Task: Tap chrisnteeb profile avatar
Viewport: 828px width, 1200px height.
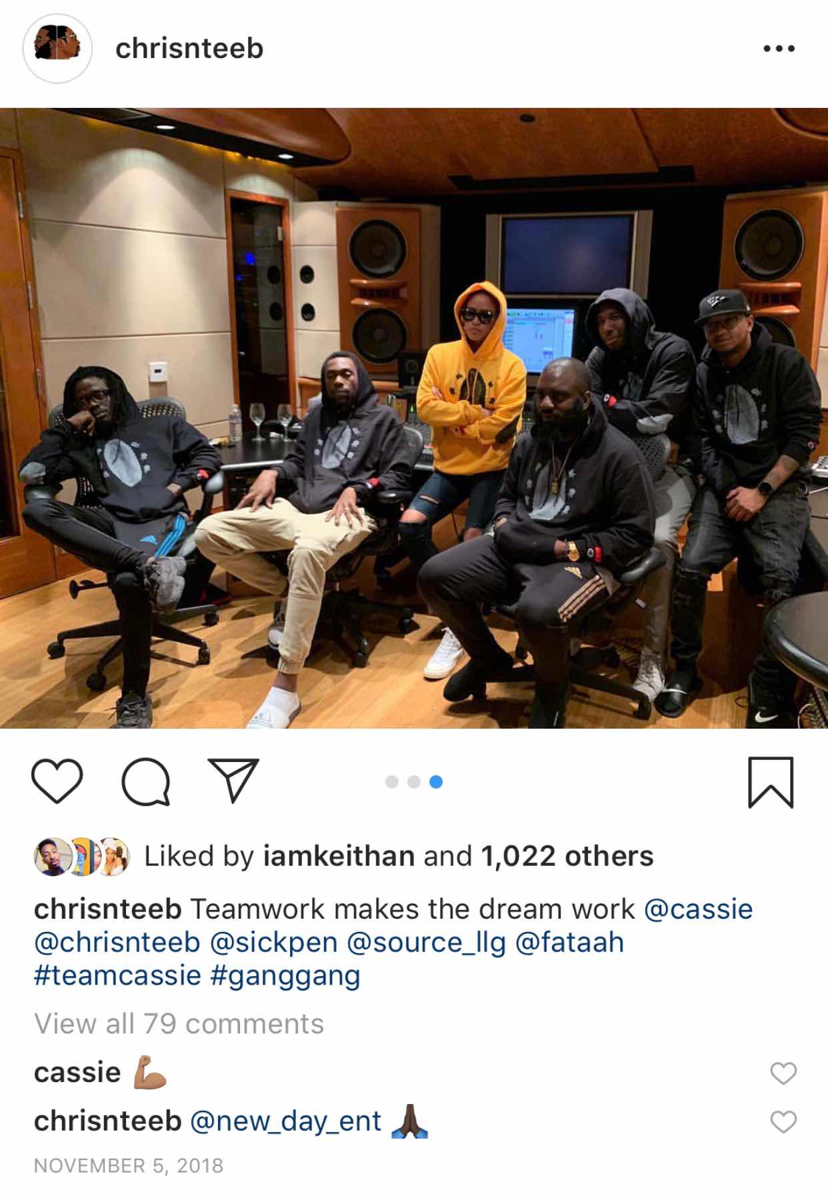Action: pos(57,49)
